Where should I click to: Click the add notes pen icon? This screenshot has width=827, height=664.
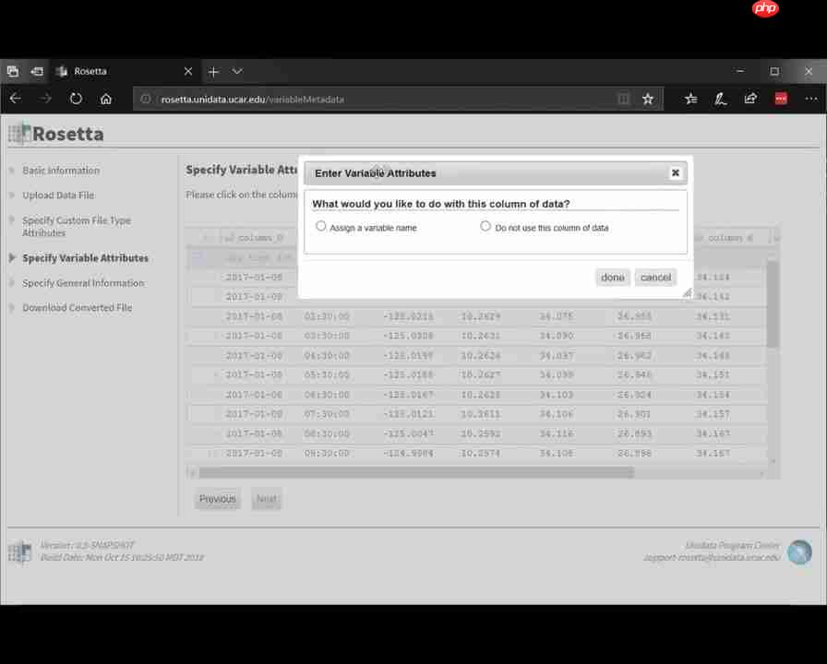(x=721, y=99)
